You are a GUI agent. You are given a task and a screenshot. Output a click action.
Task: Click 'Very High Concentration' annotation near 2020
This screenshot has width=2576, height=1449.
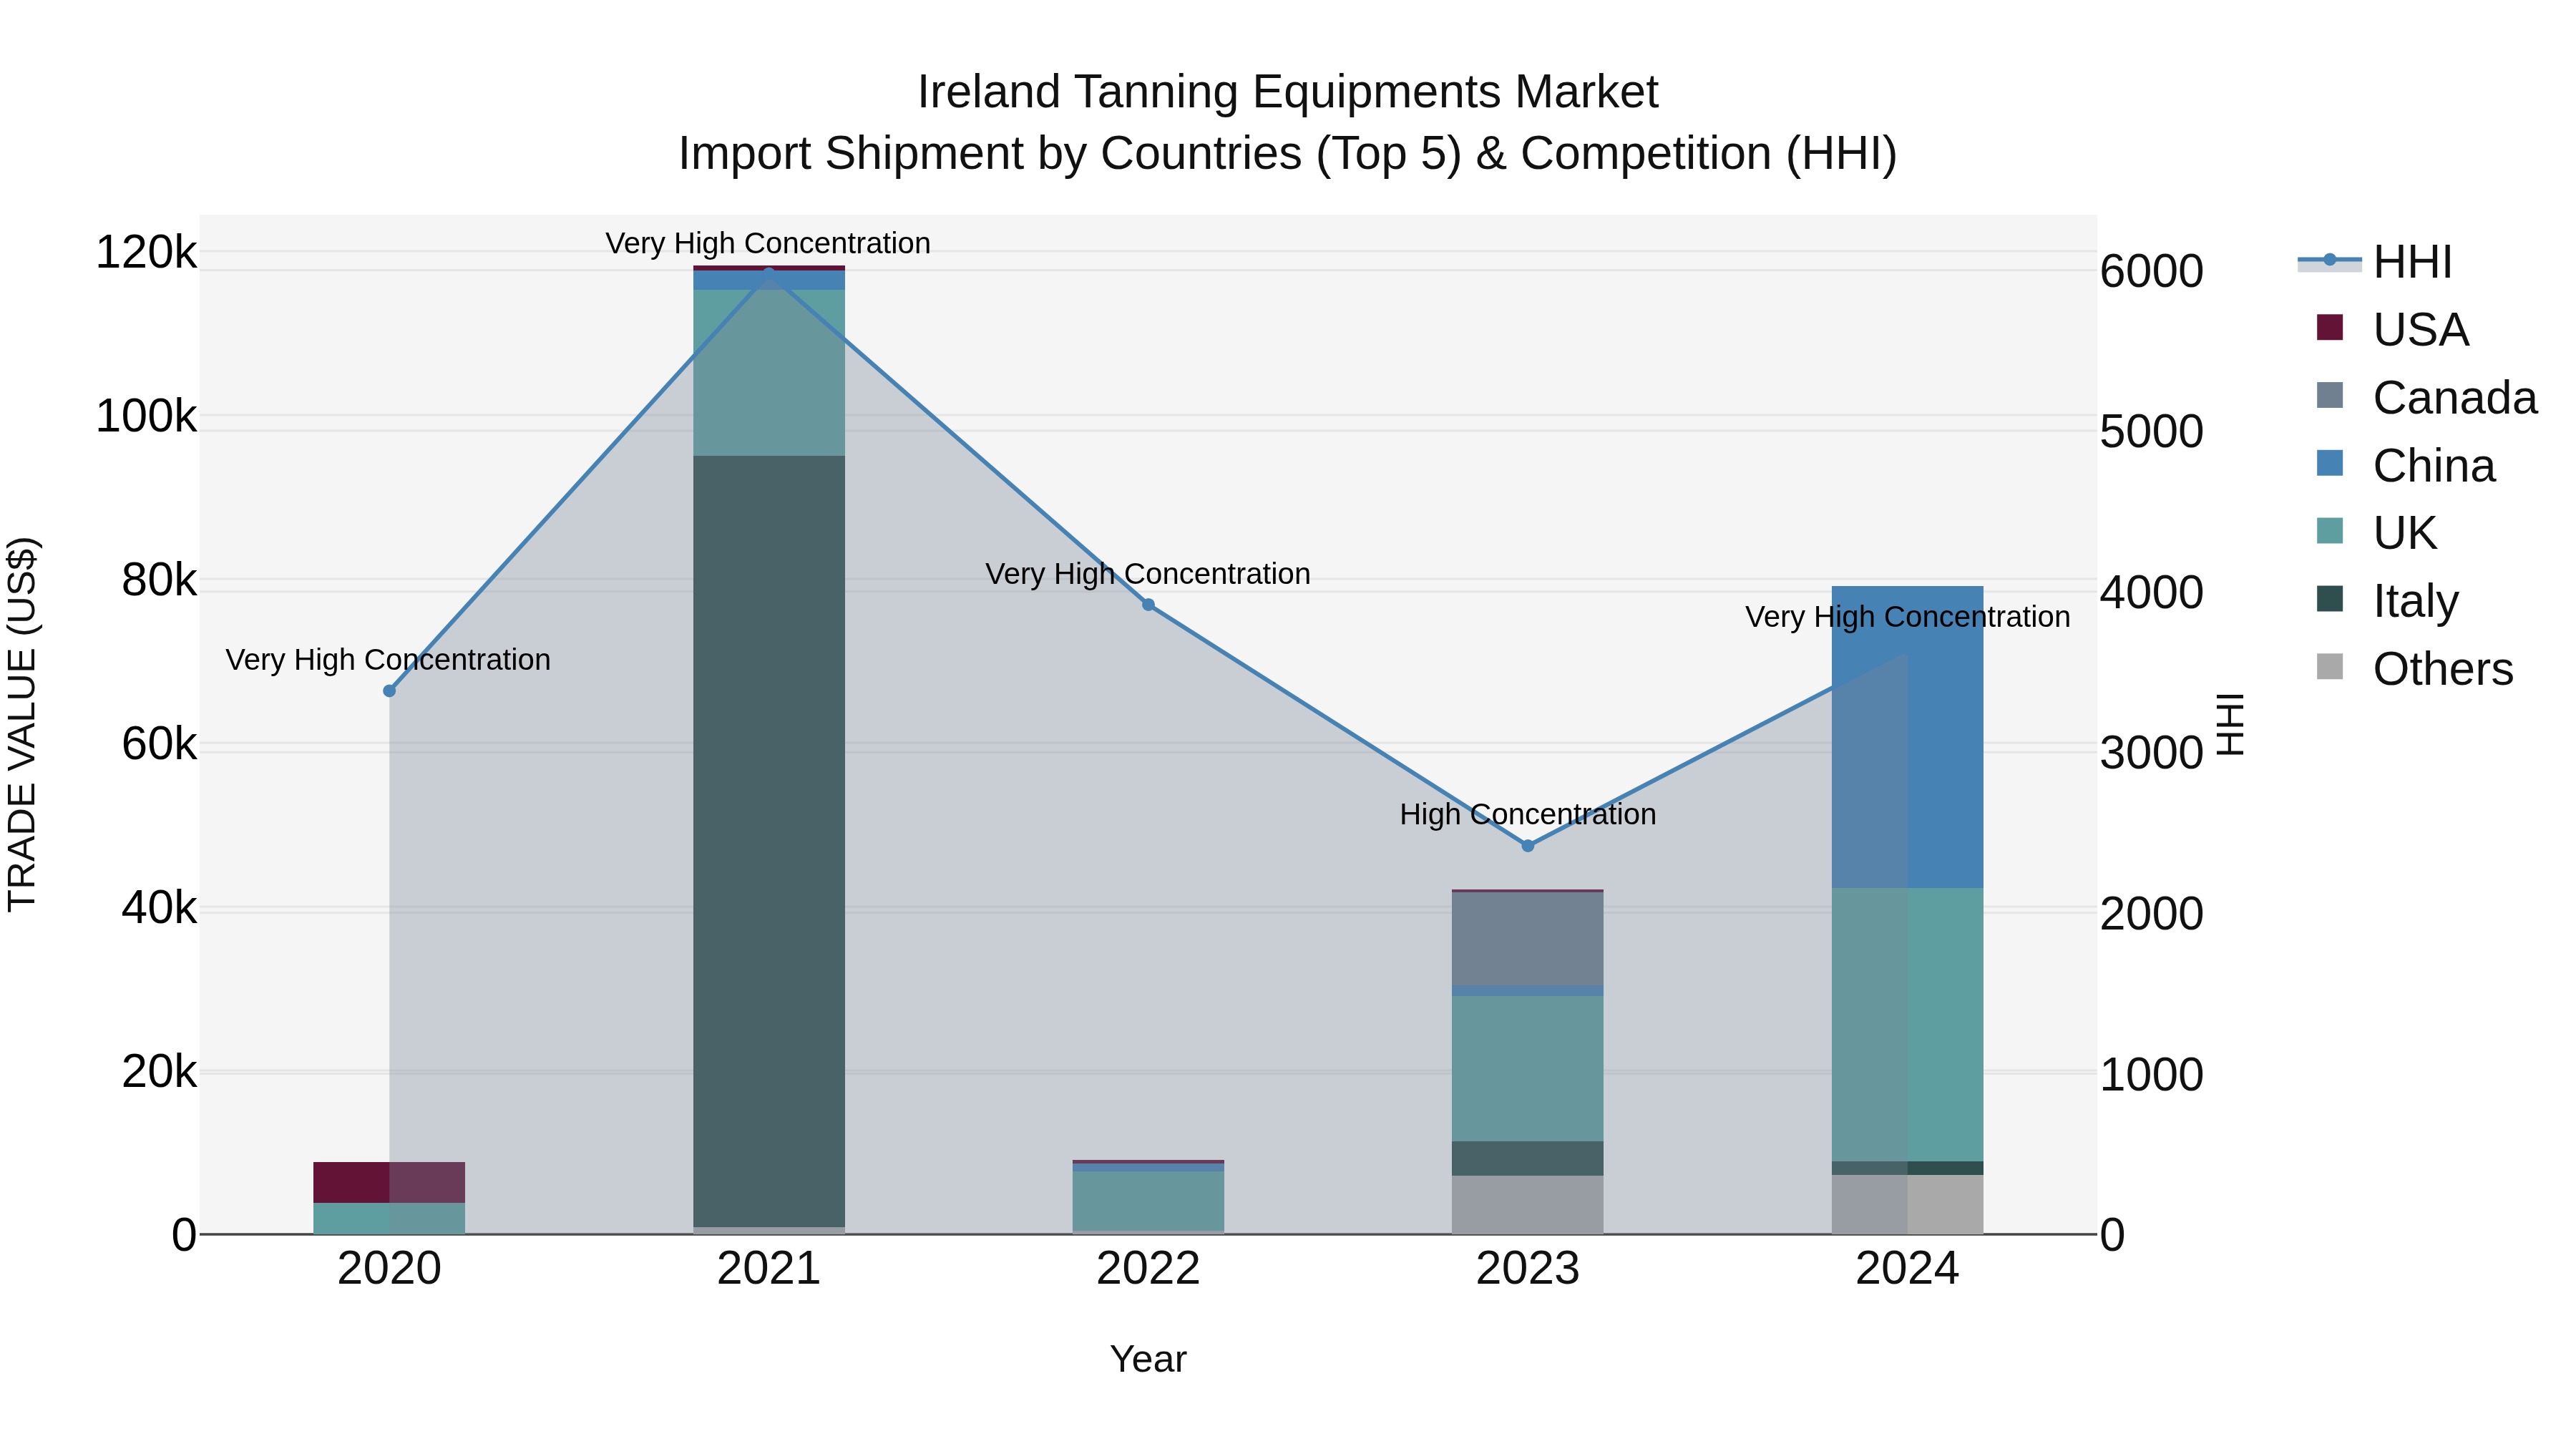tap(388, 660)
